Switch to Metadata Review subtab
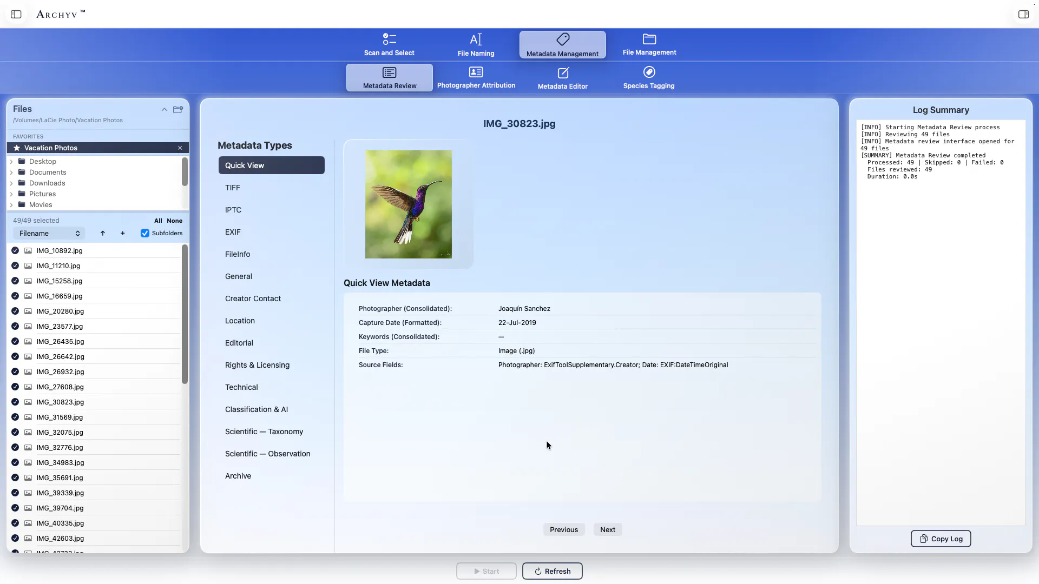This screenshot has width=1039, height=584. 390,78
